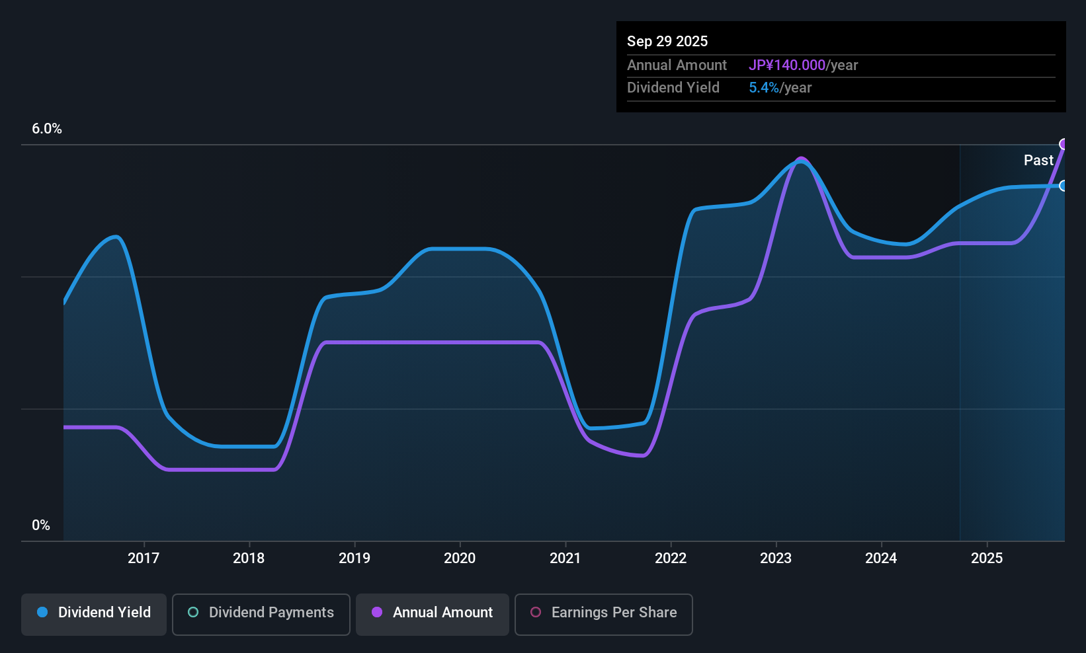Toggle the Annual Amount series
This screenshot has height=653, width=1086.
click(x=433, y=613)
